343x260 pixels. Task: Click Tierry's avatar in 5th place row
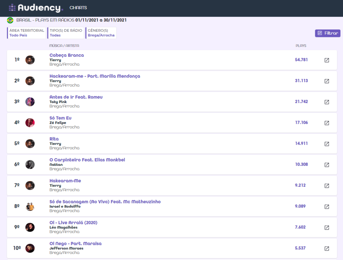(x=30, y=144)
